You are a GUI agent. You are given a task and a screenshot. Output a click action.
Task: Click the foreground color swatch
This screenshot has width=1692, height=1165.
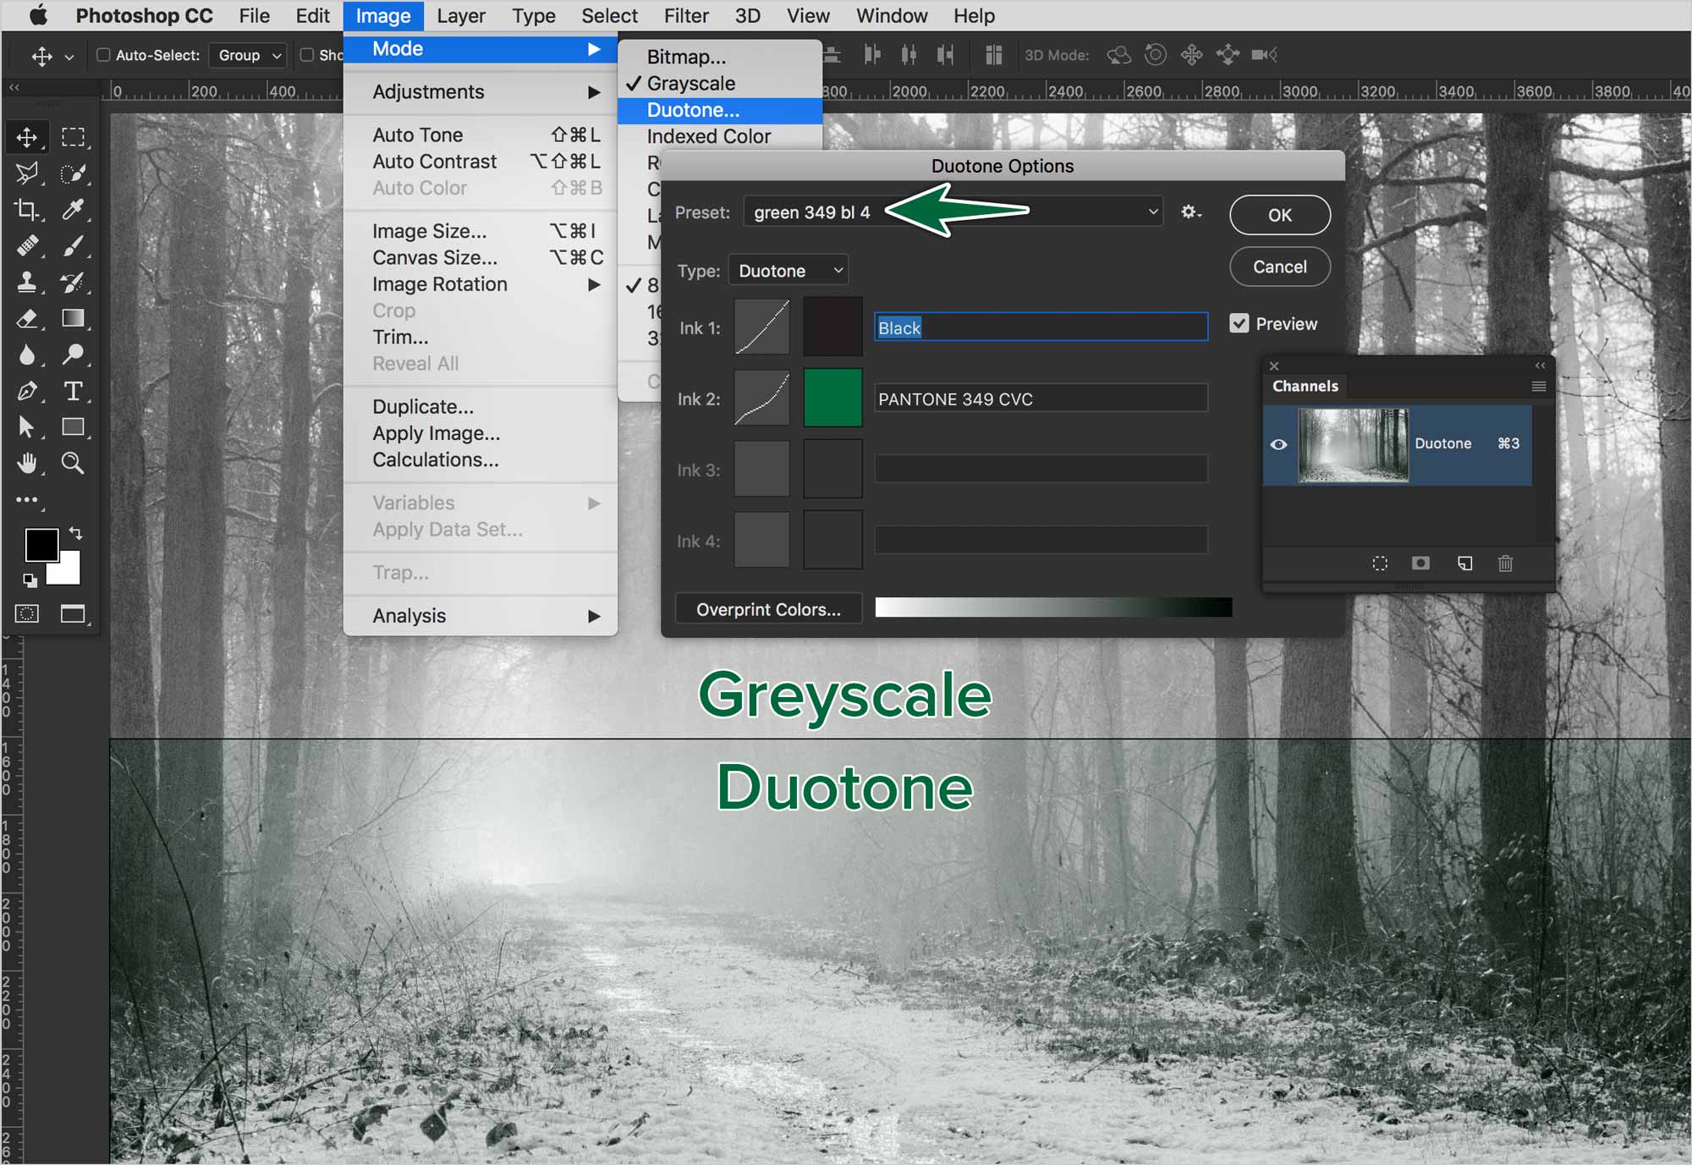(40, 543)
